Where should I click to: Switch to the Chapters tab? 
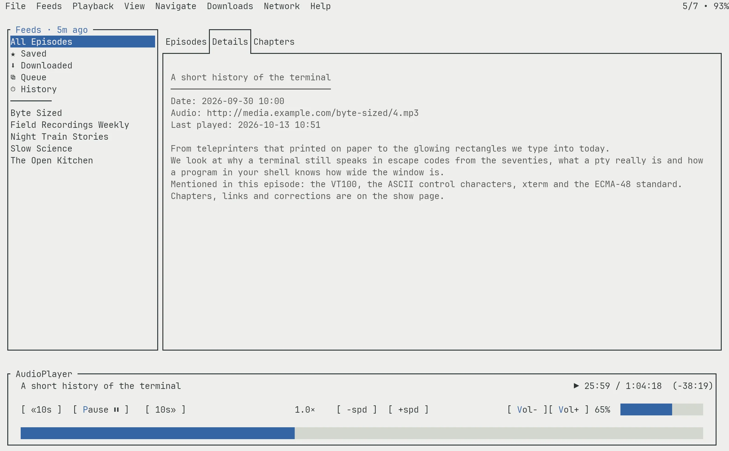(274, 42)
